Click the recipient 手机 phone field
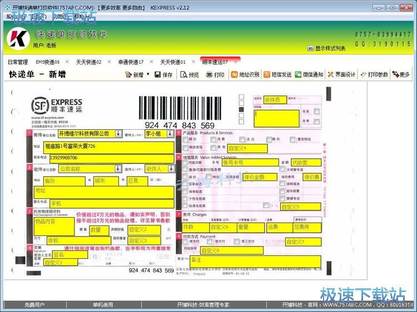This screenshot has height=312, width=417. (112, 204)
